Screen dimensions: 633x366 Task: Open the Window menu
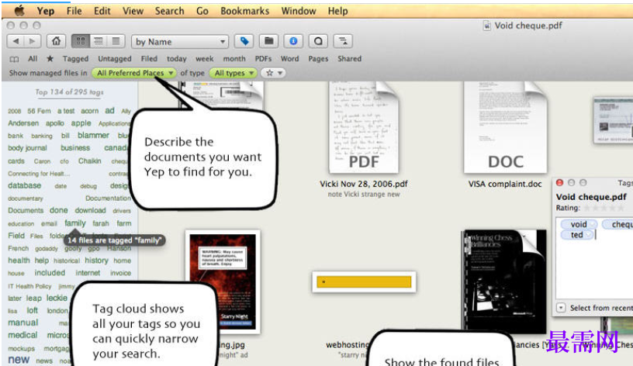pos(299,11)
